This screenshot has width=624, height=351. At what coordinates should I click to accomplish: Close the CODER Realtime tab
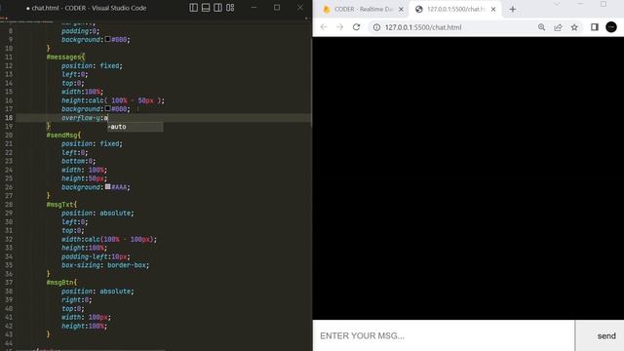[x=401, y=9]
